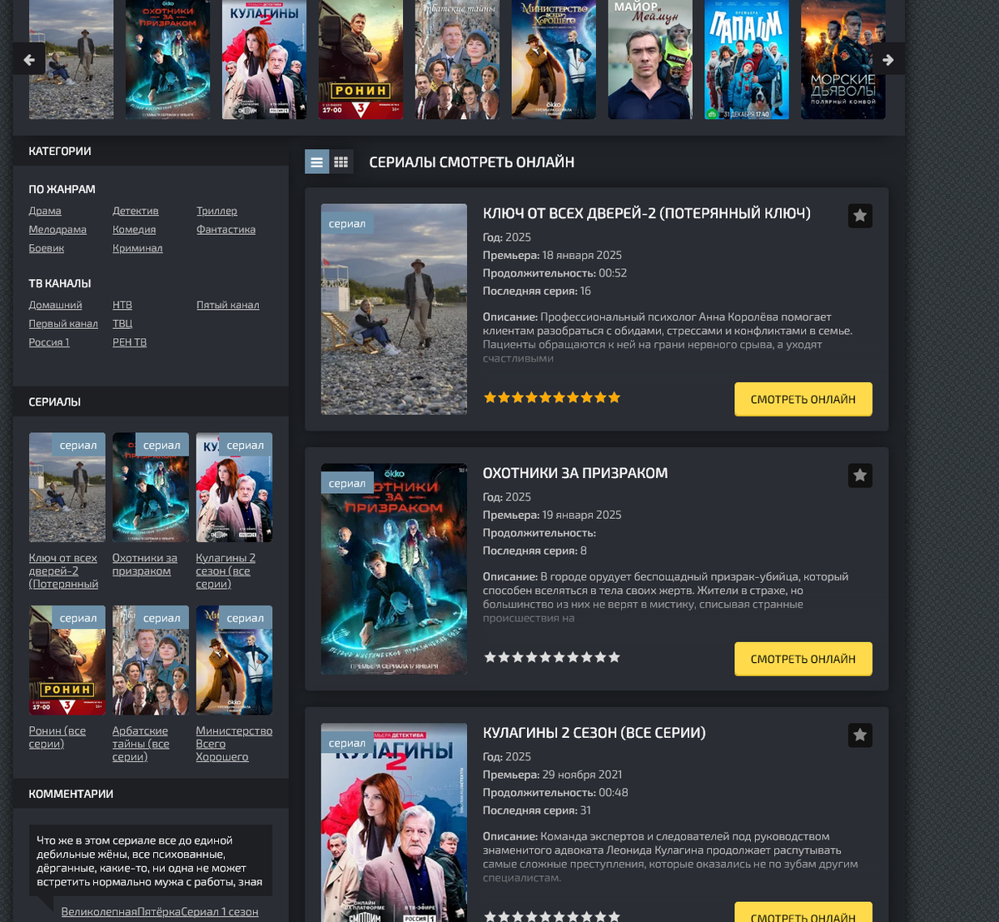Open main poster of Ключ от всех дверей-2
The height and width of the screenshot is (922, 999).
394,309
